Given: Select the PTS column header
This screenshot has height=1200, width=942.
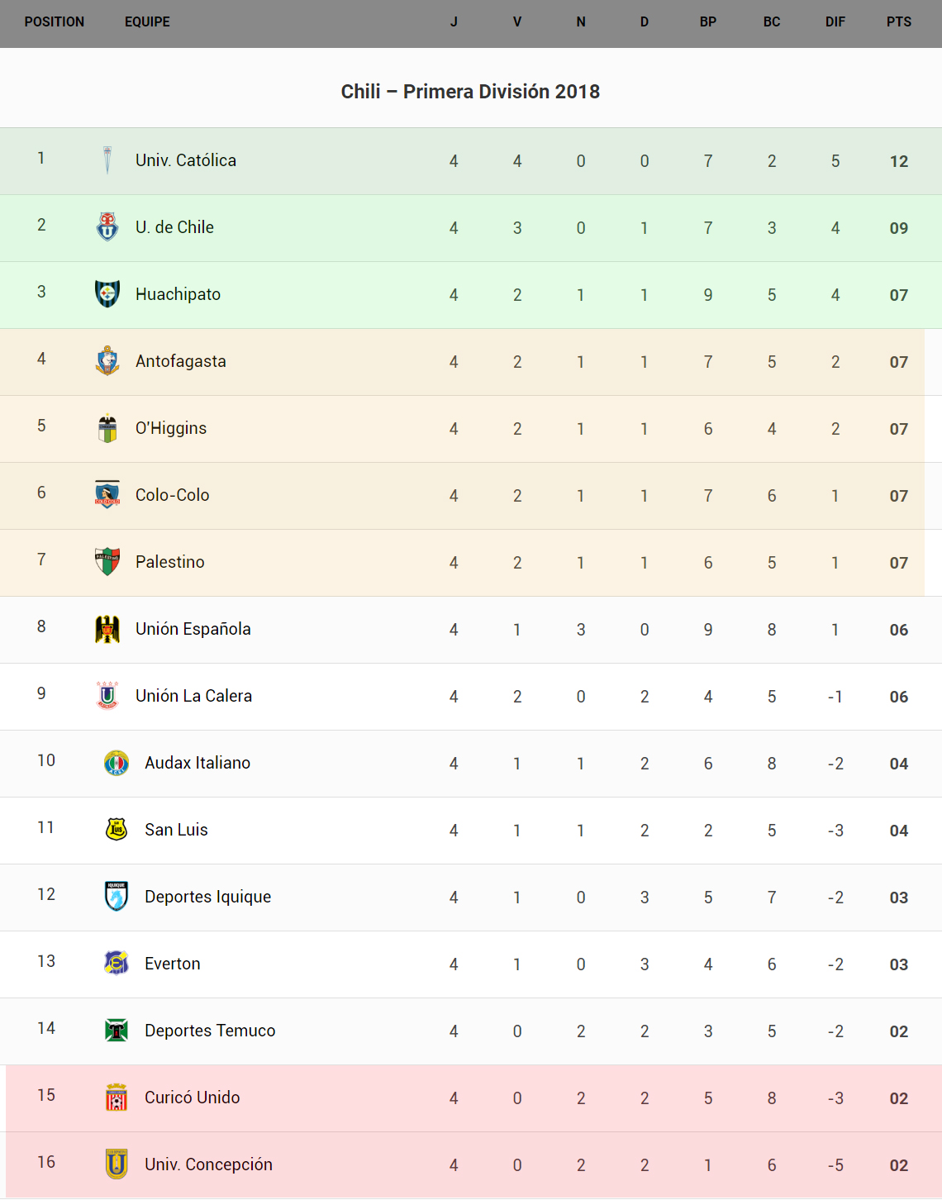Looking at the screenshot, I should (899, 22).
